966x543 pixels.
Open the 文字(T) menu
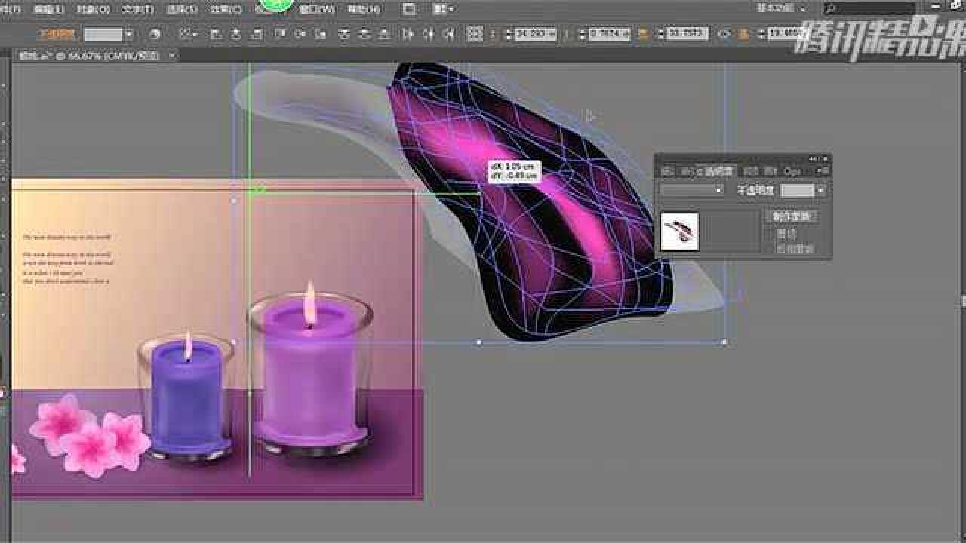pyautogui.click(x=138, y=10)
